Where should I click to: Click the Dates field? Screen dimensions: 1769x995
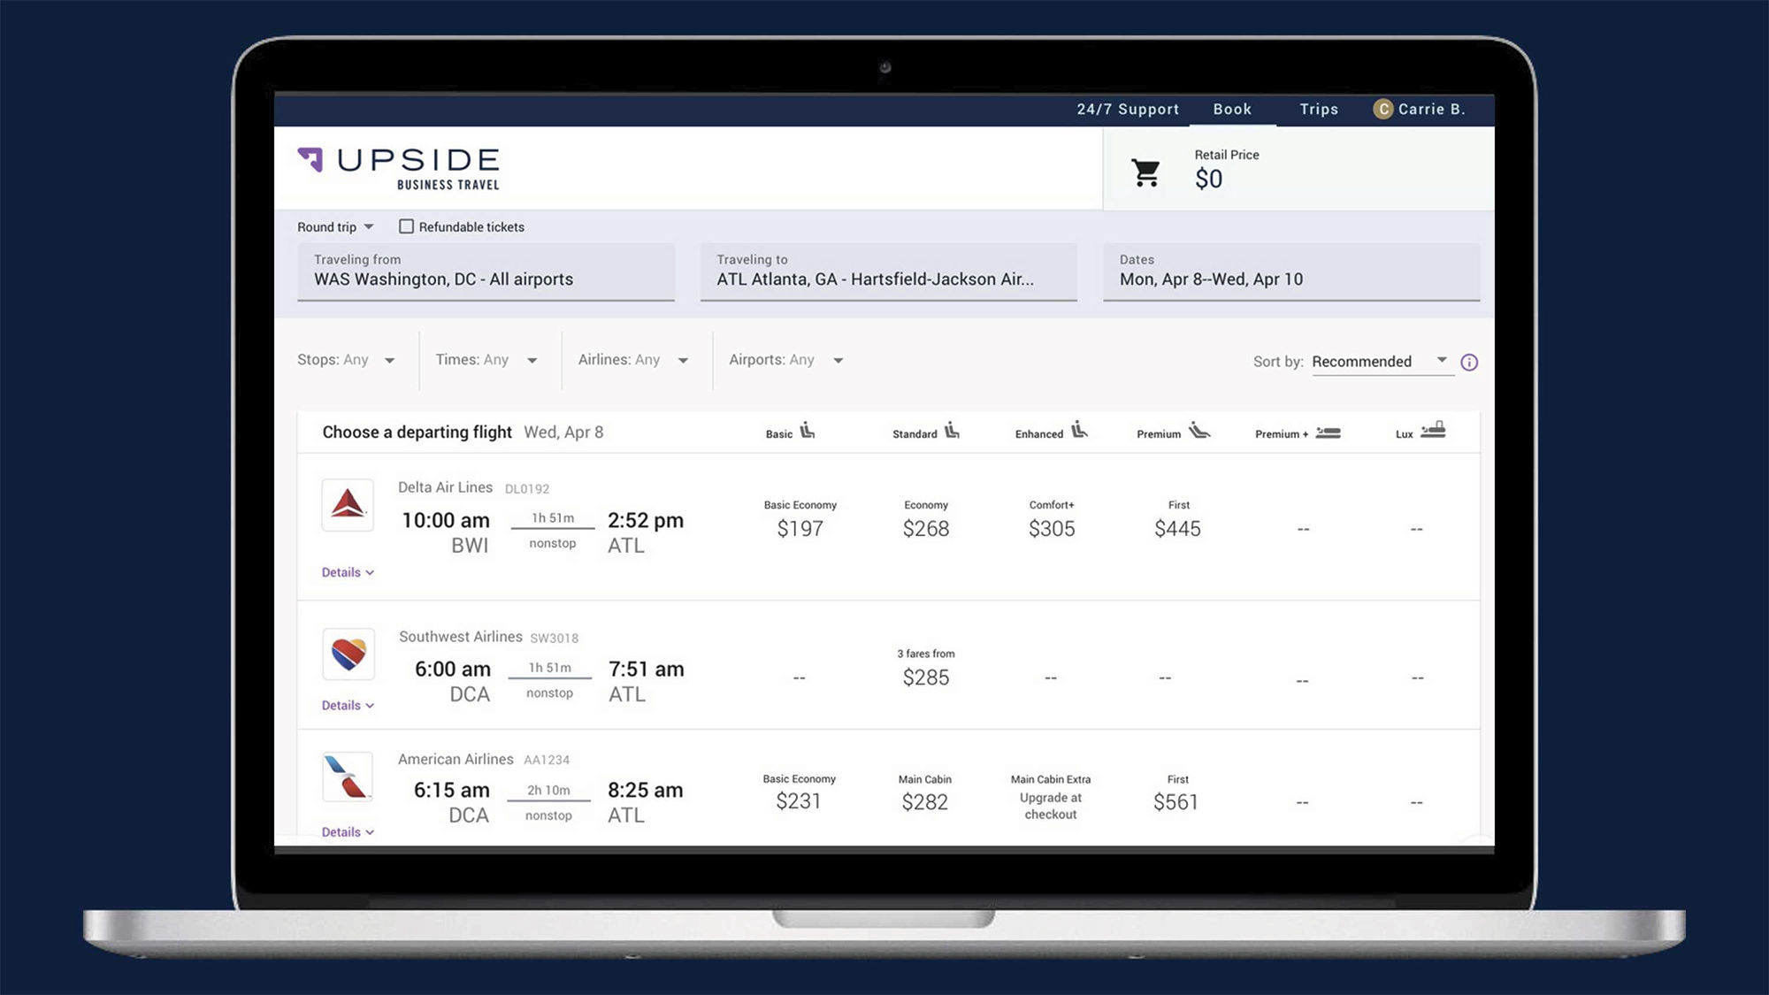1291,272
